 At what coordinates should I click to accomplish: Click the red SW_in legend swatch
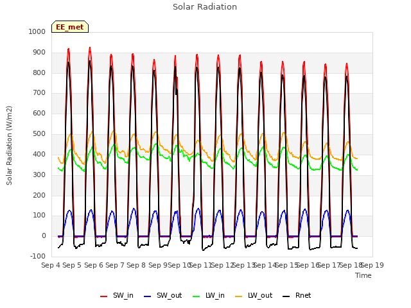104,296
